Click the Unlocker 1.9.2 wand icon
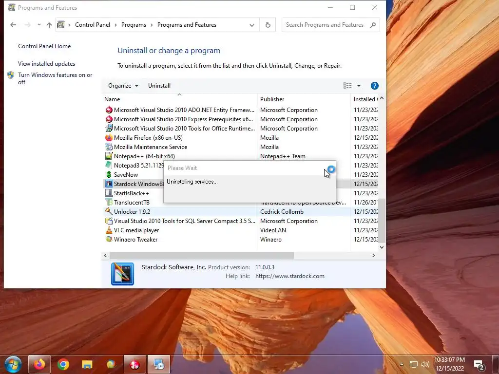The width and height of the screenshot is (499, 374). [x=109, y=211]
